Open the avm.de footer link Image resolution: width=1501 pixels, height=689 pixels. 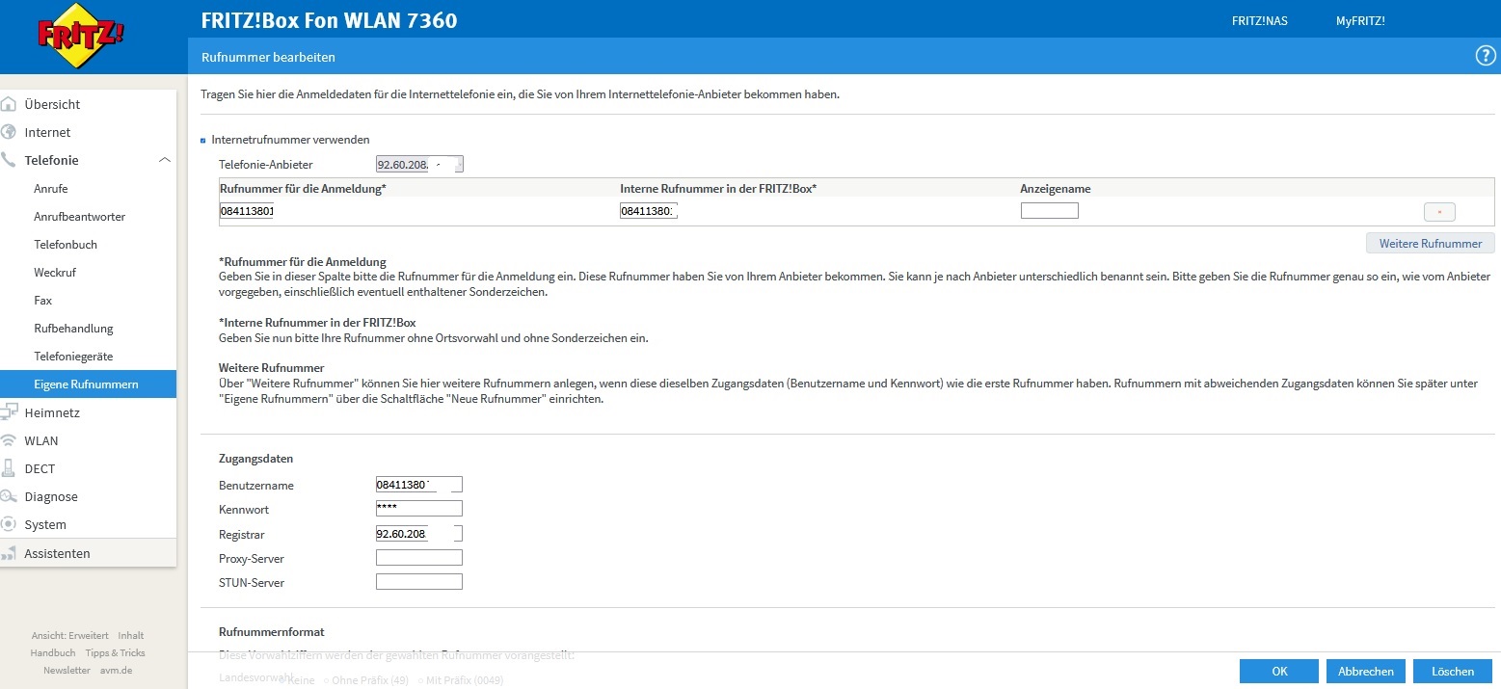coord(117,671)
